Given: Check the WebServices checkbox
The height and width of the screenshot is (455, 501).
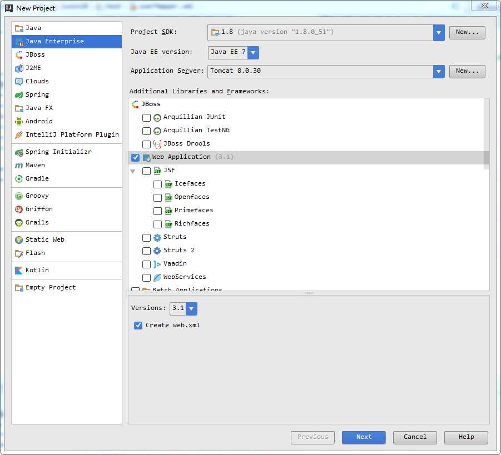Looking at the screenshot, I should click(146, 277).
